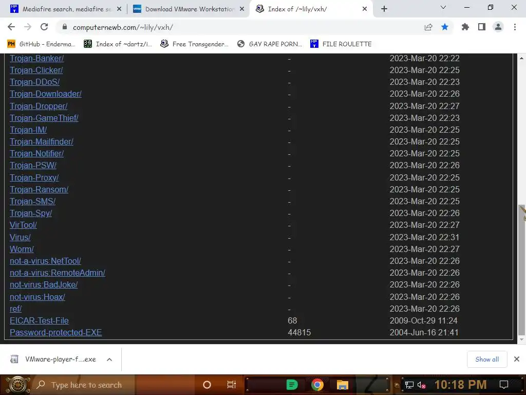The width and height of the screenshot is (526, 395).
Task: Open the Worm/ directory
Action: [22, 249]
